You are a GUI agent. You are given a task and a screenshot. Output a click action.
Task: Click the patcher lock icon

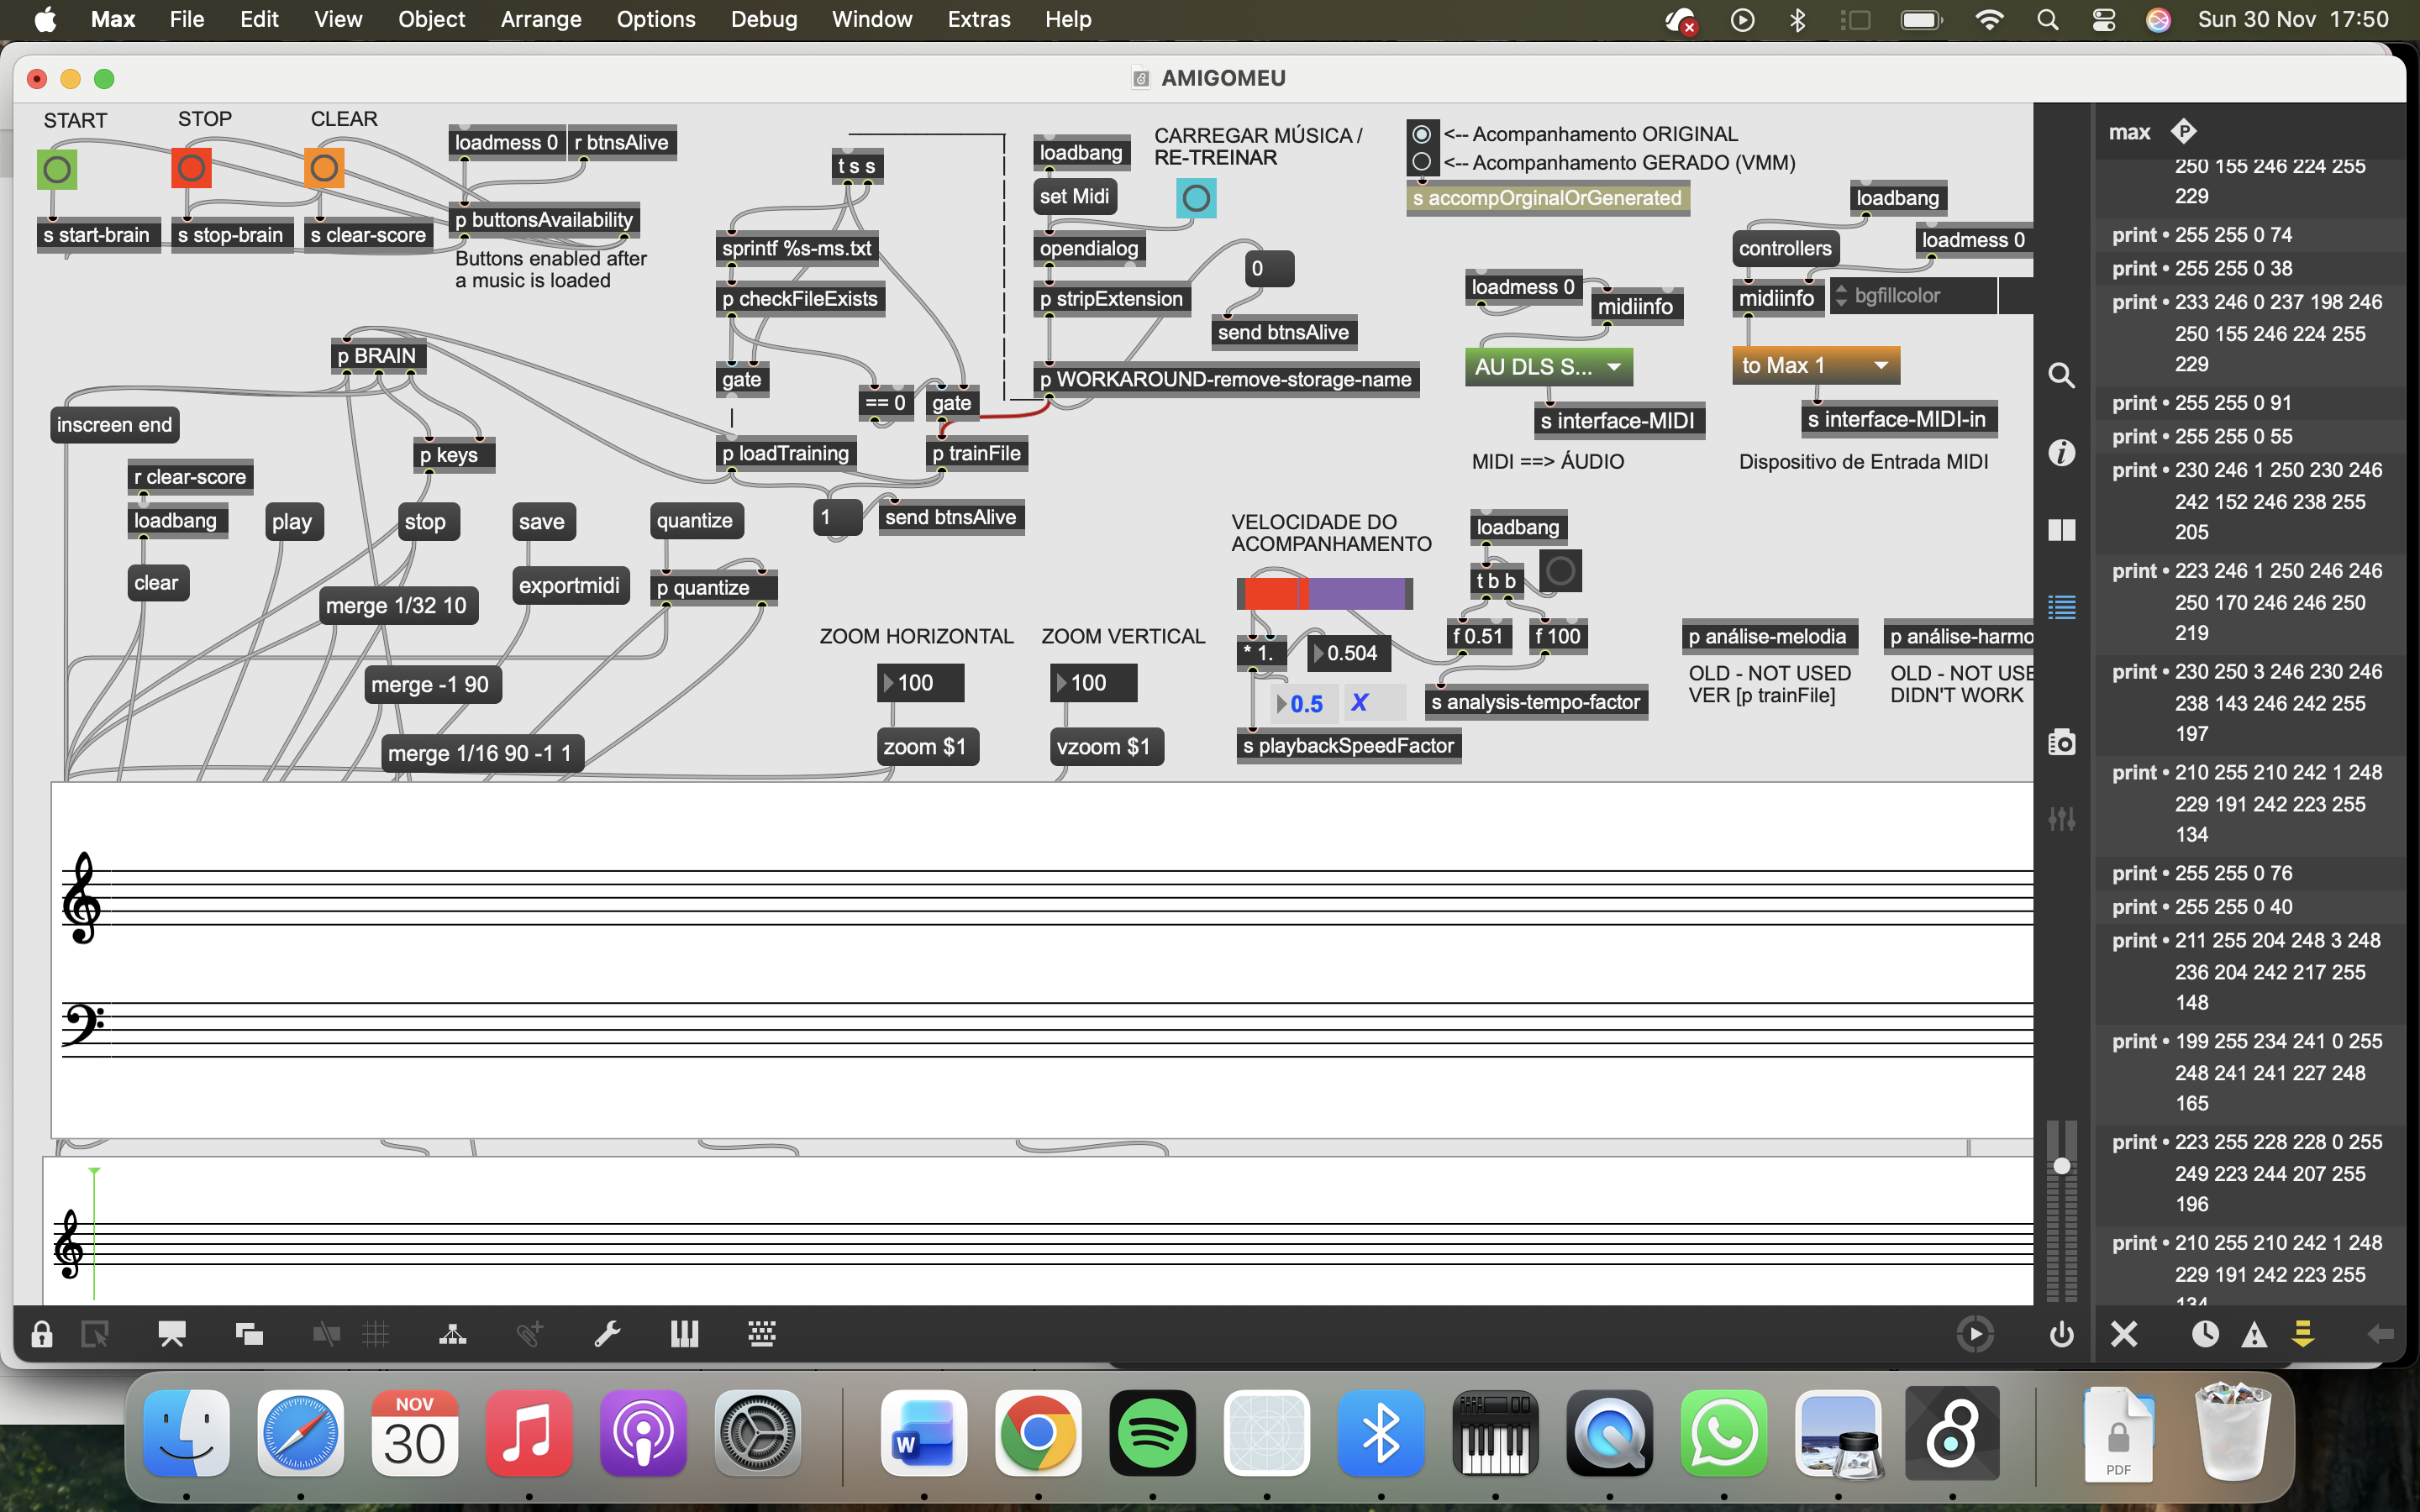pyautogui.click(x=41, y=1334)
